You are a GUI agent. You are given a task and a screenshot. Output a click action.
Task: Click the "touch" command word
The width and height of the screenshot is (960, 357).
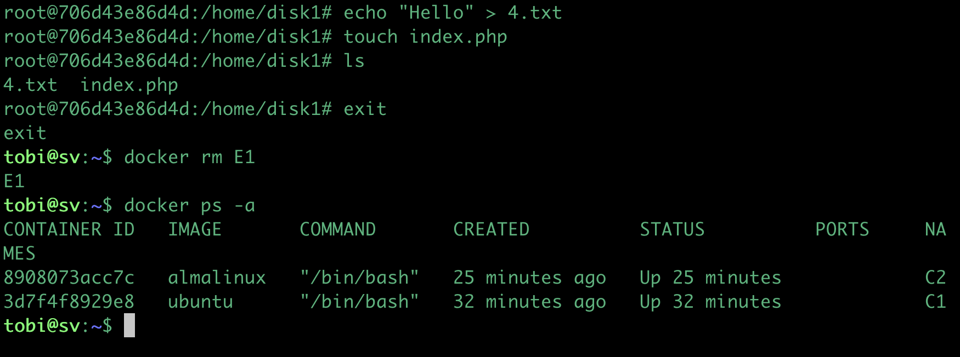[370, 37]
